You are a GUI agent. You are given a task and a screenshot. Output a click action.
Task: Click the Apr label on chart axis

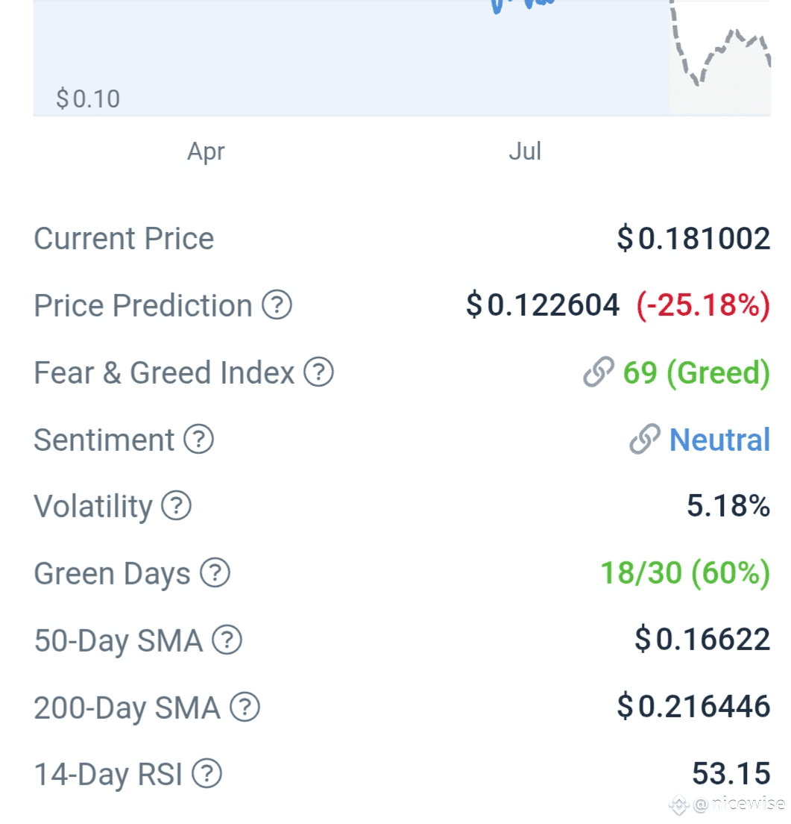tap(206, 152)
